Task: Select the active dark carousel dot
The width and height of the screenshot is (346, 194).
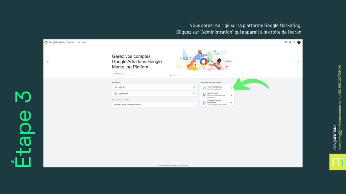Action: [x=171, y=75]
